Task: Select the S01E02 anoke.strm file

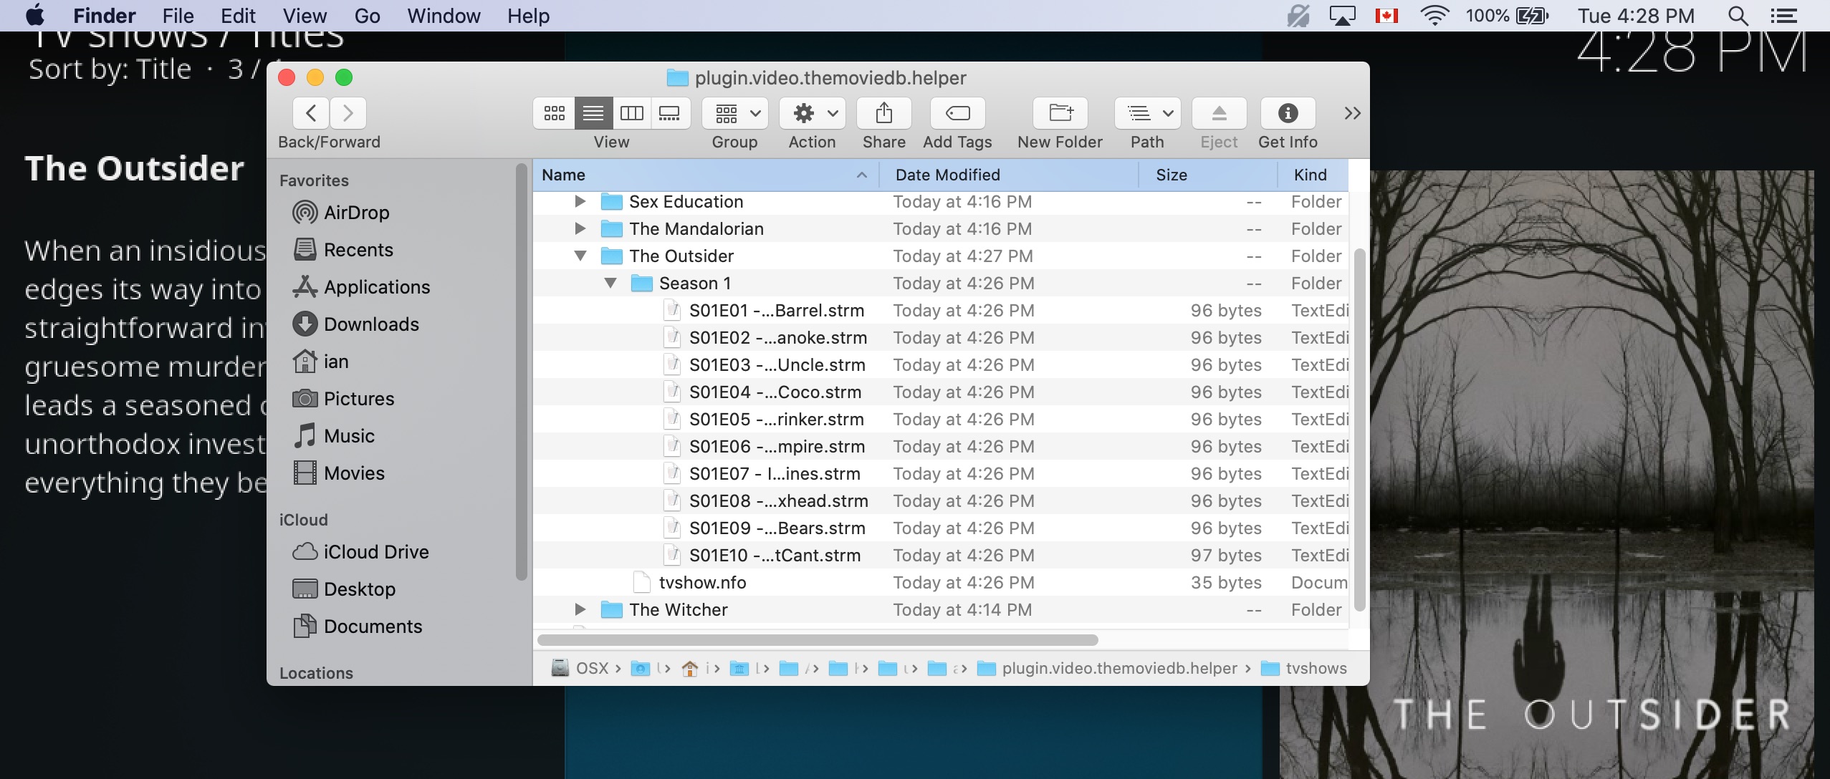Action: click(x=941, y=338)
